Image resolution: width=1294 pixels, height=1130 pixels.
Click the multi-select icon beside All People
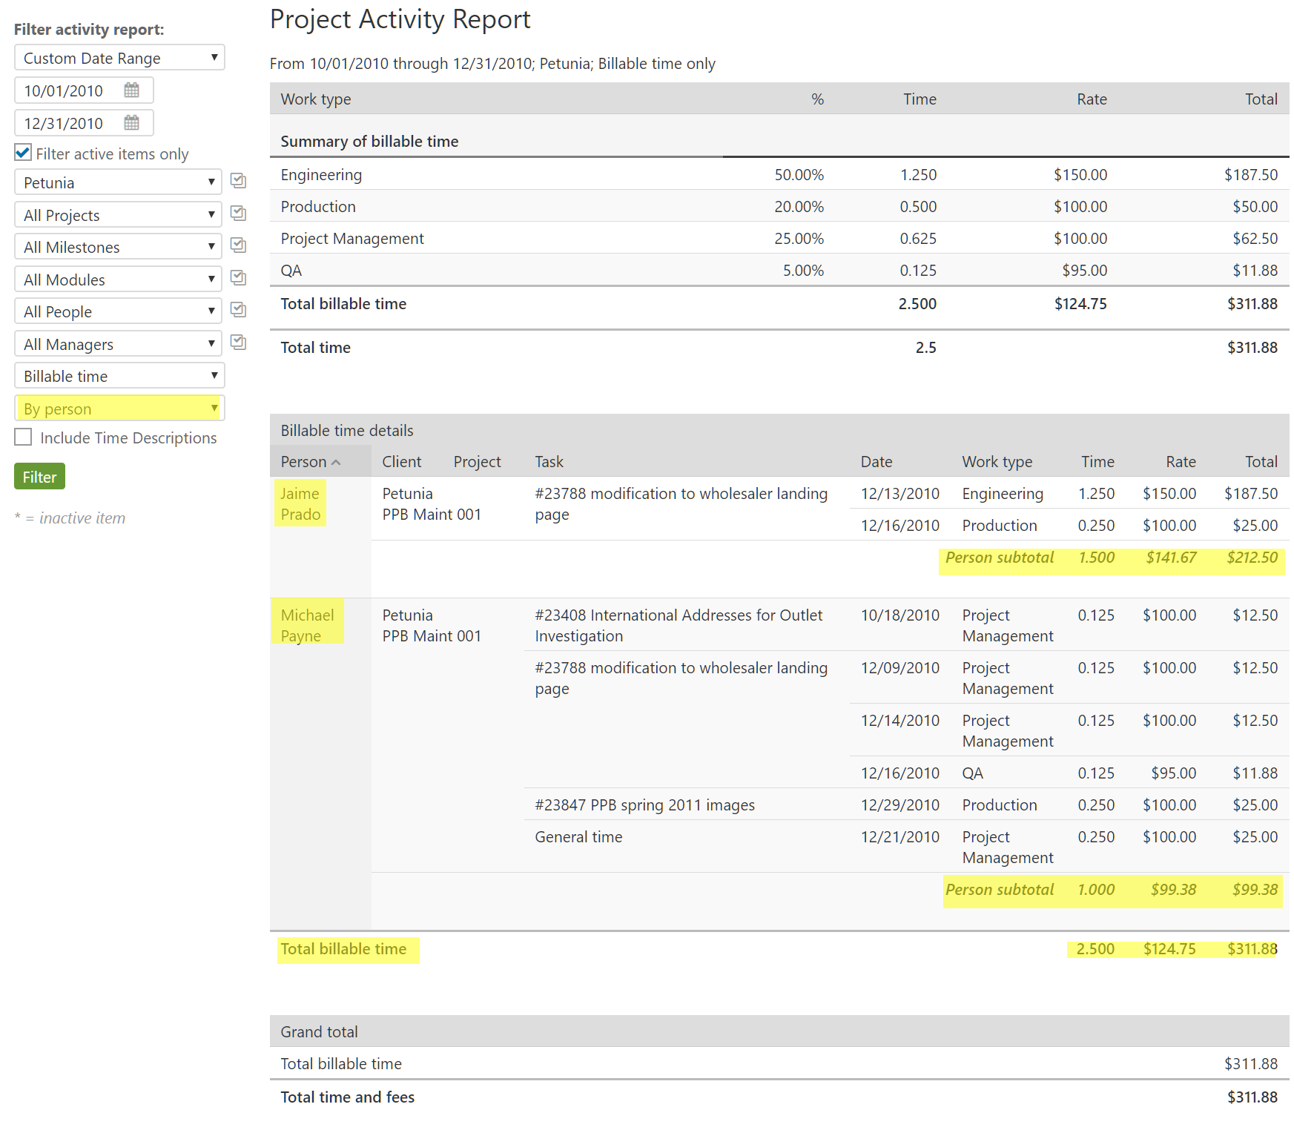238,310
